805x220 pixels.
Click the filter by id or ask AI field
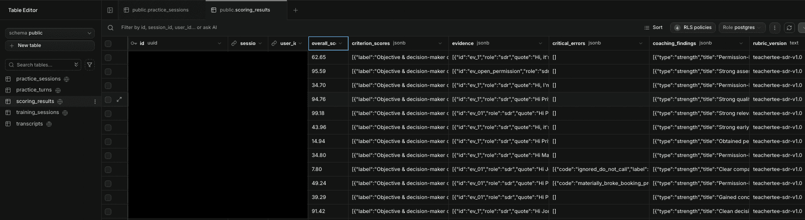coord(169,27)
